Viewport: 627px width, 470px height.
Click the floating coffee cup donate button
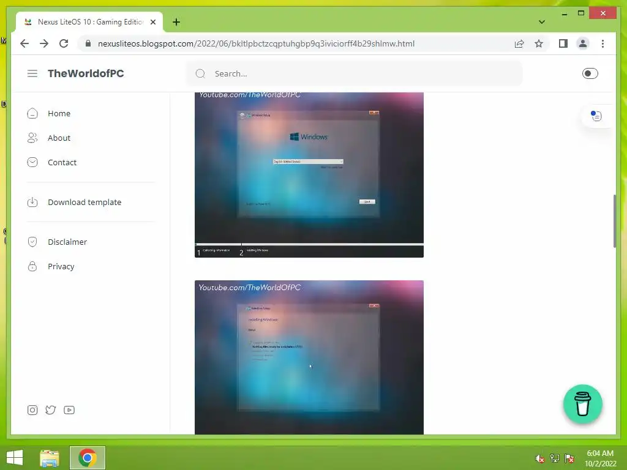583,404
